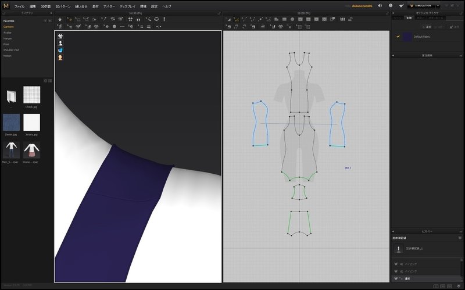Open the アバター (Avatar) menu
This screenshot has height=290, width=465.
109,6
